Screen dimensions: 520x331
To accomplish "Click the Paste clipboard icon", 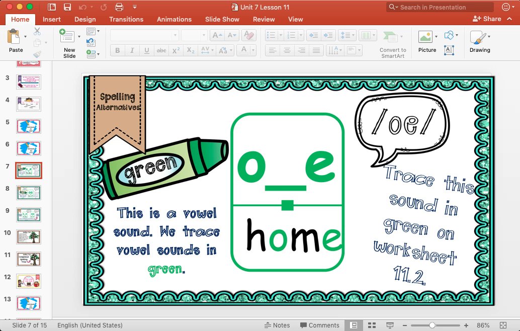I will coord(14,37).
